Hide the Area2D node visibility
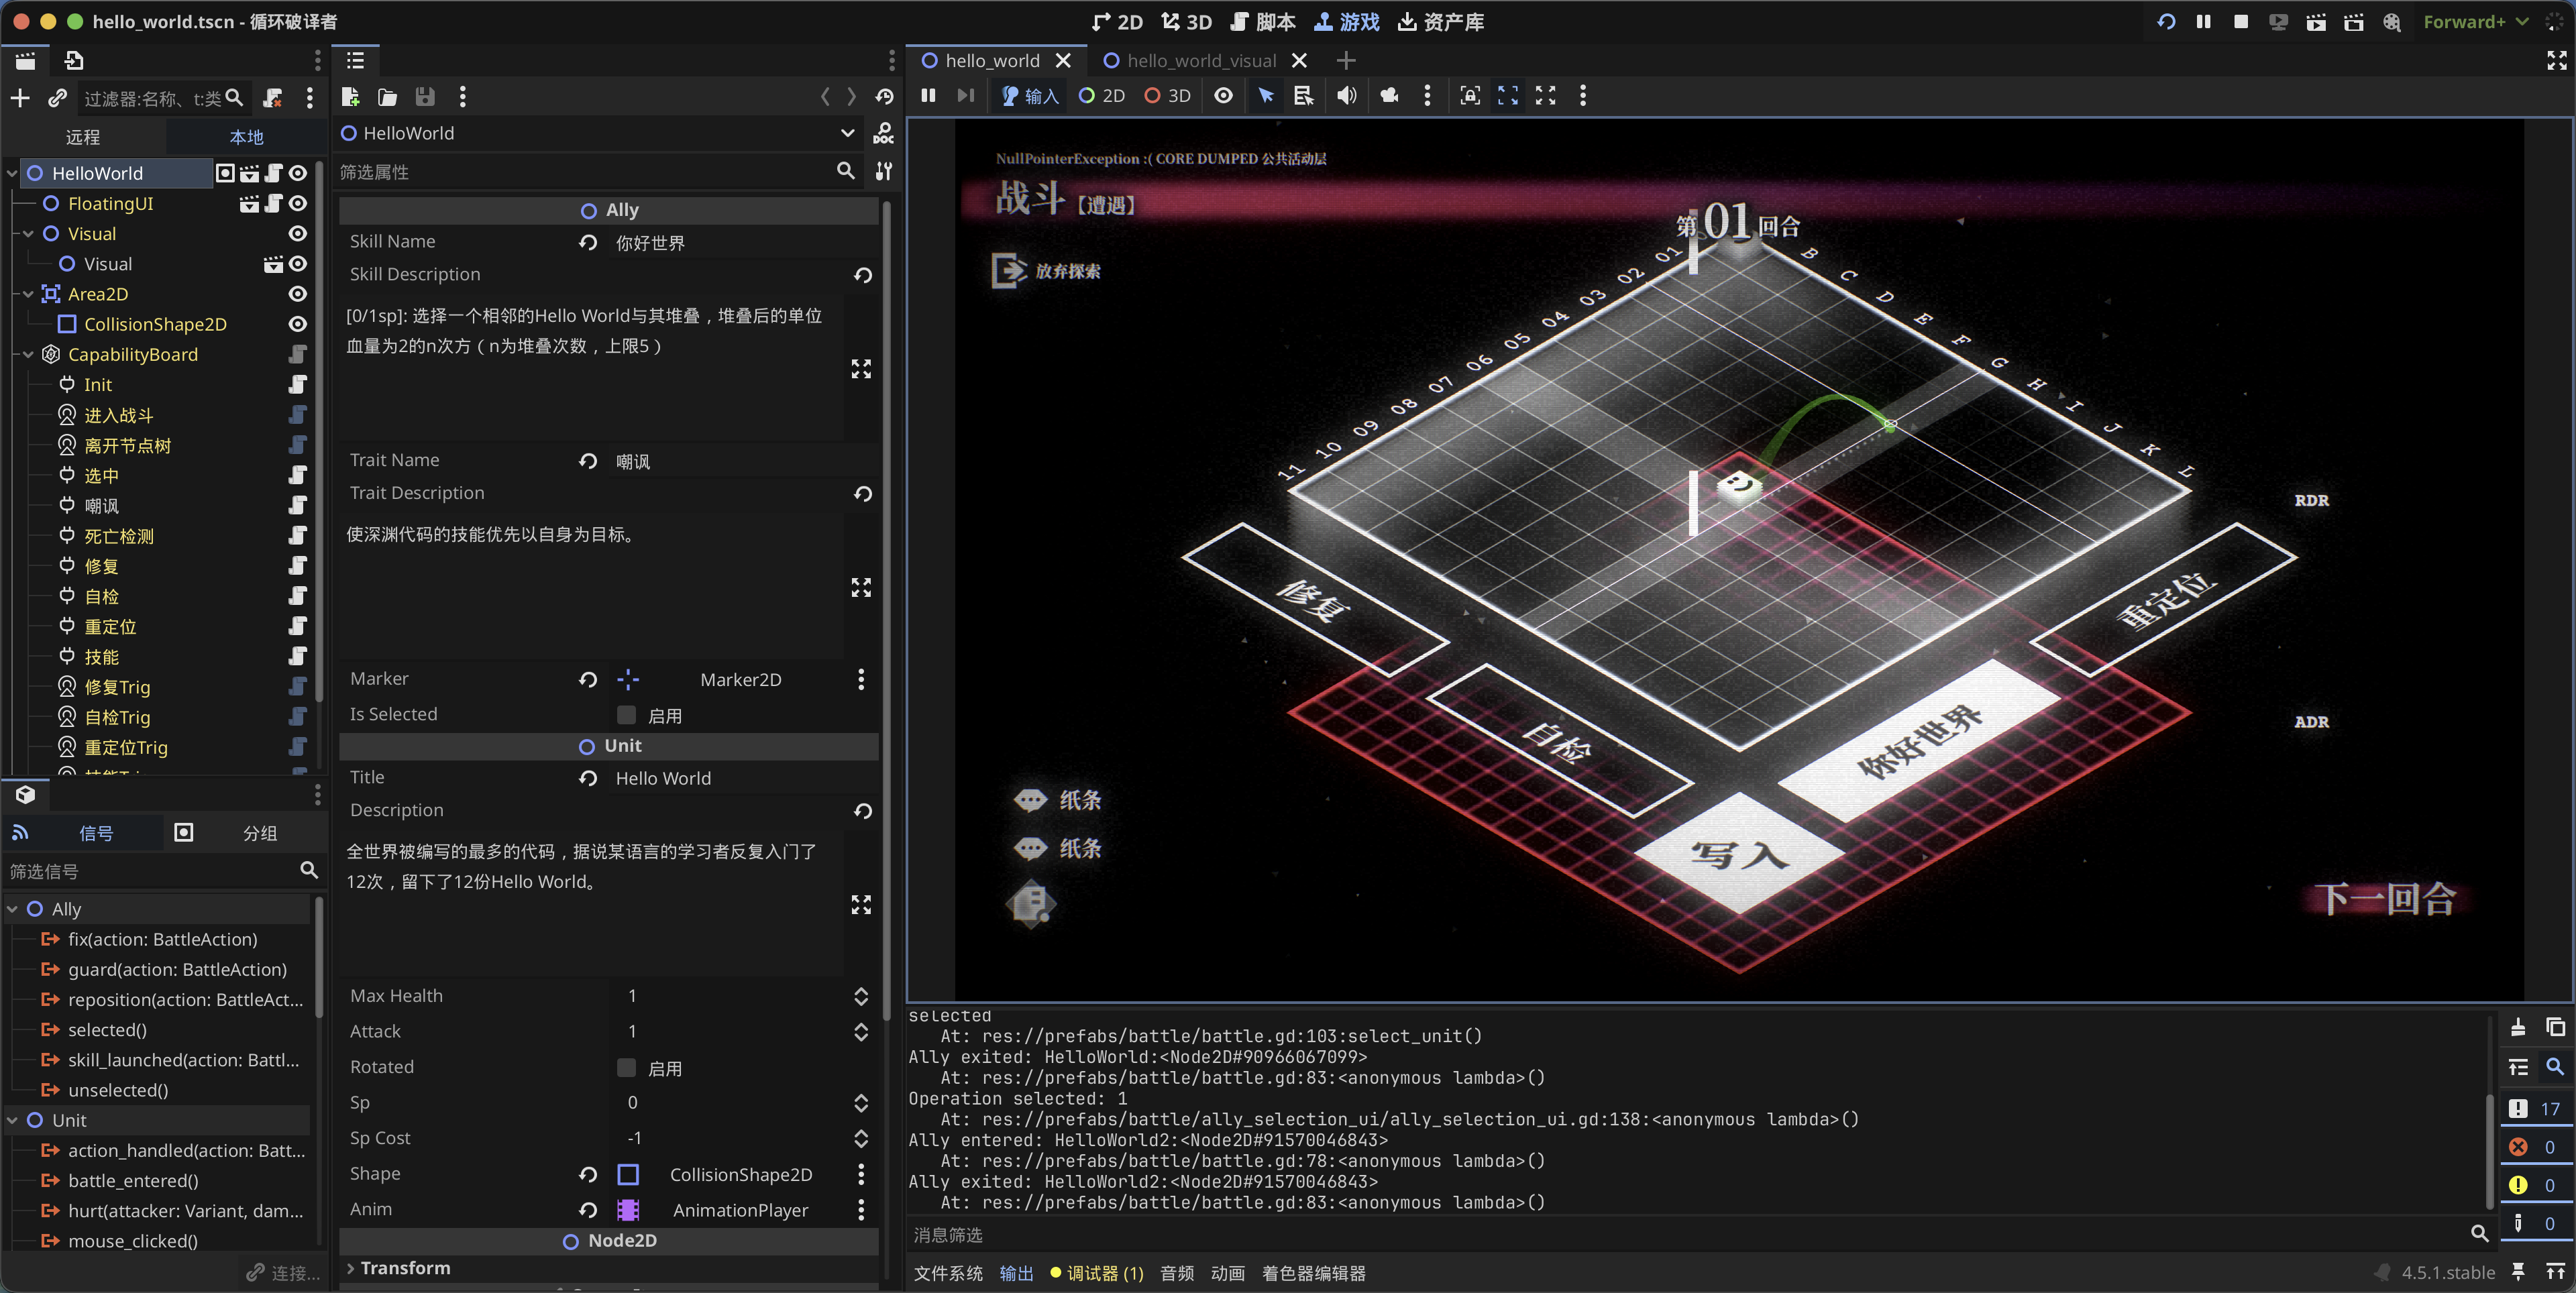2576x1293 pixels. tap(297, 294)
